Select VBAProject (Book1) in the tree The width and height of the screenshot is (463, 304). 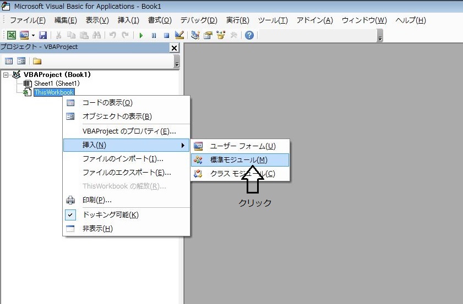(x=57, y=75)
